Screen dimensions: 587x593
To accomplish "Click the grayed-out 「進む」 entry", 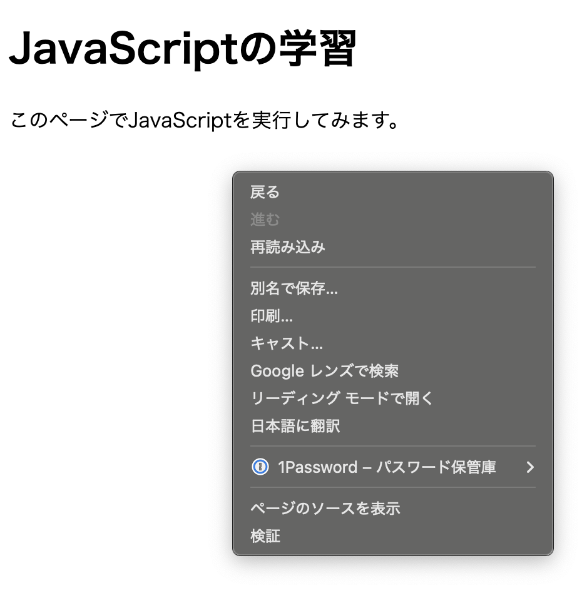I will click(x=265, y=220).
